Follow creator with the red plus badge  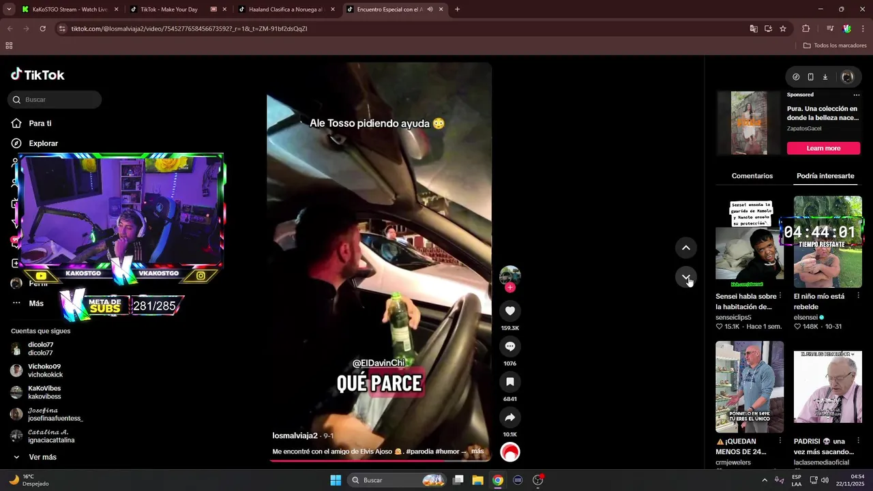click(x=509, y=288)
